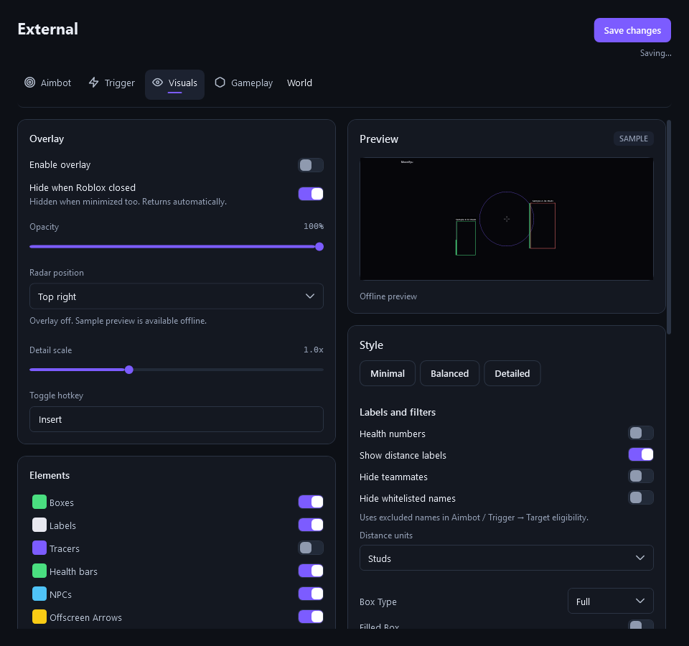
Task: Click the "1.0x" detail scale value
Action: click(314, 350)
